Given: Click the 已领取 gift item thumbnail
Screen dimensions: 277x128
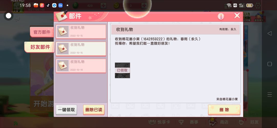Looking at the screenshot, I should click(122, 70).
